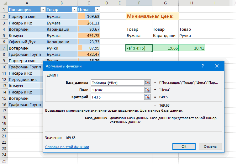Click the price cell 87,99
The width and height of the screenshot is (237, 165).
tap(89, 48)
